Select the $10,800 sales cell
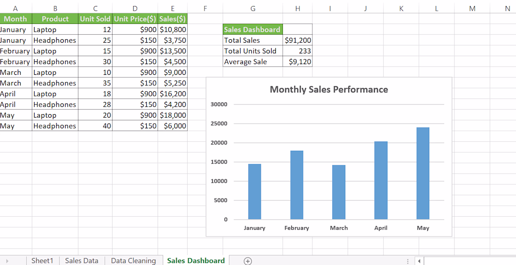 (173, 29)
